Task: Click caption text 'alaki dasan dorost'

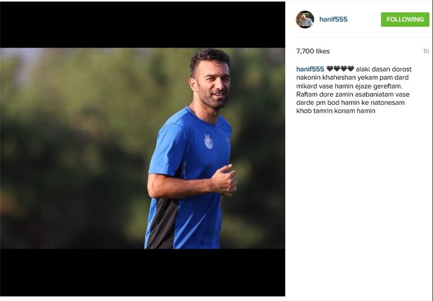Action: coord(384,69)
